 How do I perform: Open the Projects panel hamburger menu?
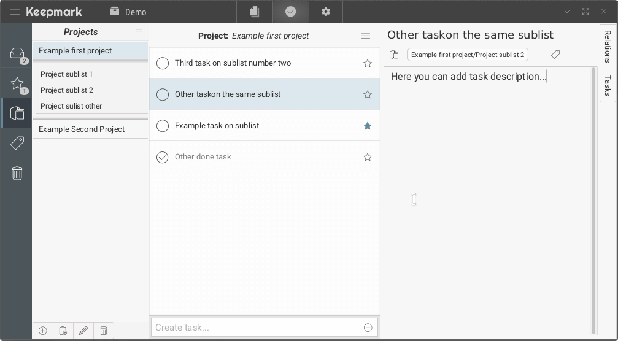click(x=139, y=31)
